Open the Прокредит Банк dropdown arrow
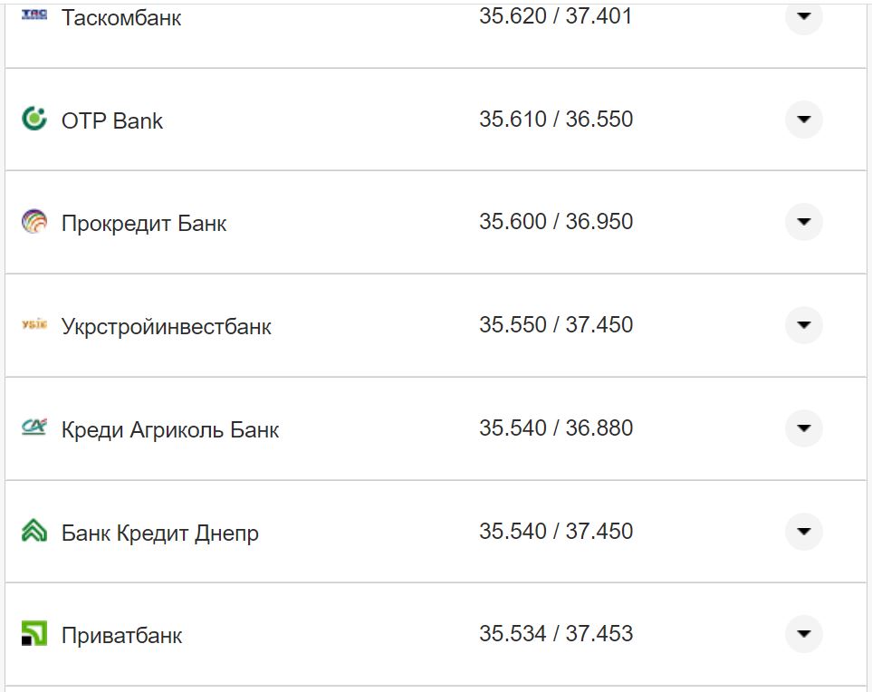The height and width of the screenshot is (692, 872). point(802,222)
